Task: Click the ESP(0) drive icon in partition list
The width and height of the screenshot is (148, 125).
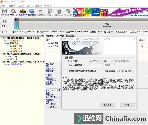Action: click(x=49, y=43)
